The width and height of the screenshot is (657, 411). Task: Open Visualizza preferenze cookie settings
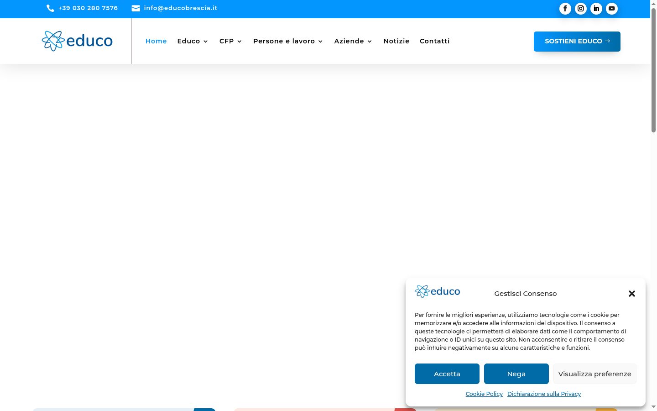(595, 374)
